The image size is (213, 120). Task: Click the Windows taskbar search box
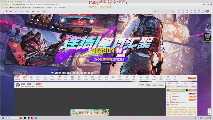tap(14, 118)
